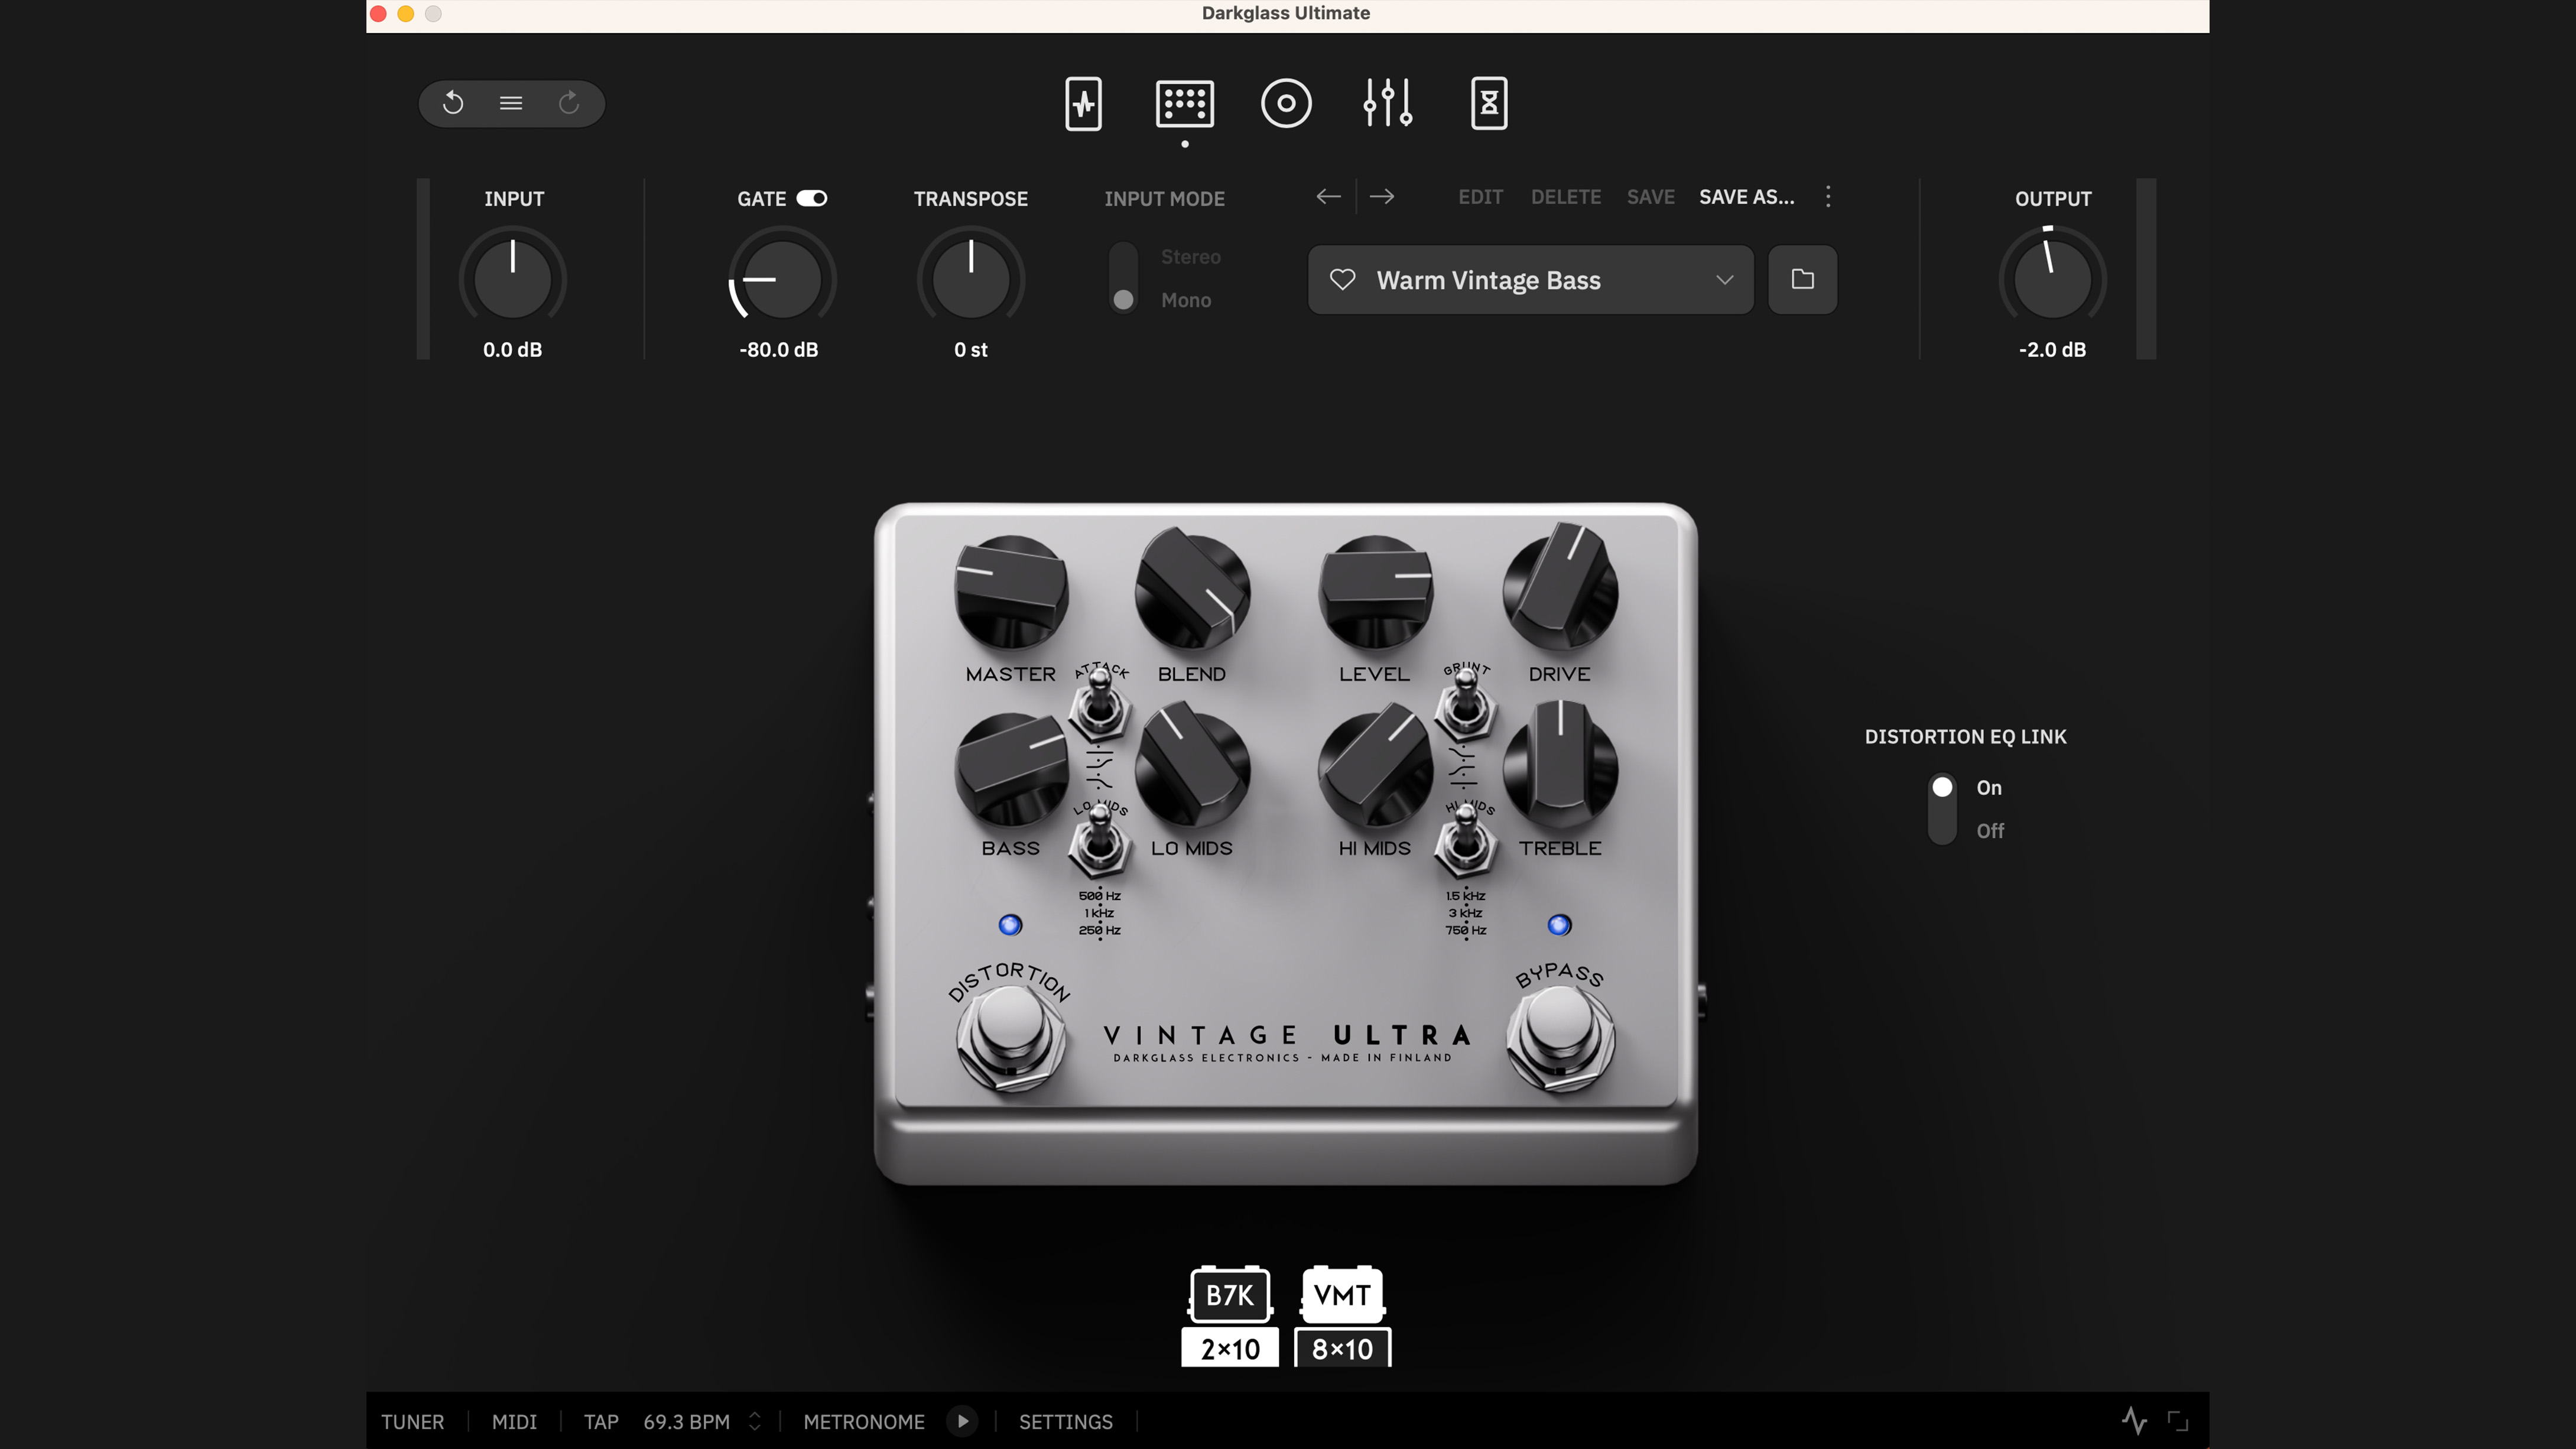Click the LEVEL knob on the pedal
Screen dimensions: 2576x1449
click(1376, 593)
